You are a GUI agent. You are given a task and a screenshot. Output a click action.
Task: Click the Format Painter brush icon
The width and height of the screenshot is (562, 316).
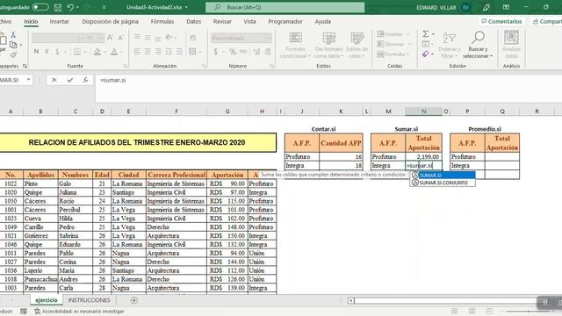coord(13,54)
